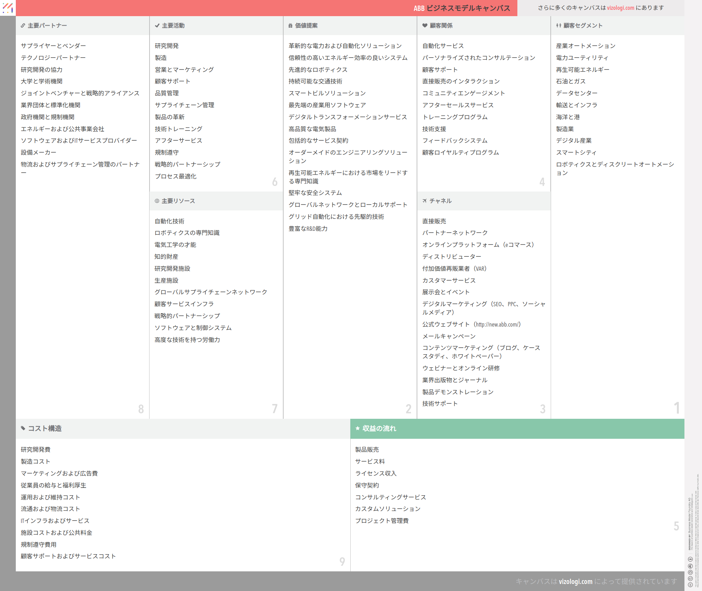
Task: Open the vizologi.com link at top right
Action: click(x=621, y=8)
